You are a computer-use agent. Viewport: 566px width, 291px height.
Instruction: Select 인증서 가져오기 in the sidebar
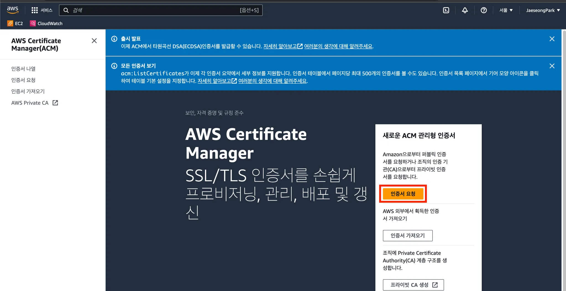point(28,91)
